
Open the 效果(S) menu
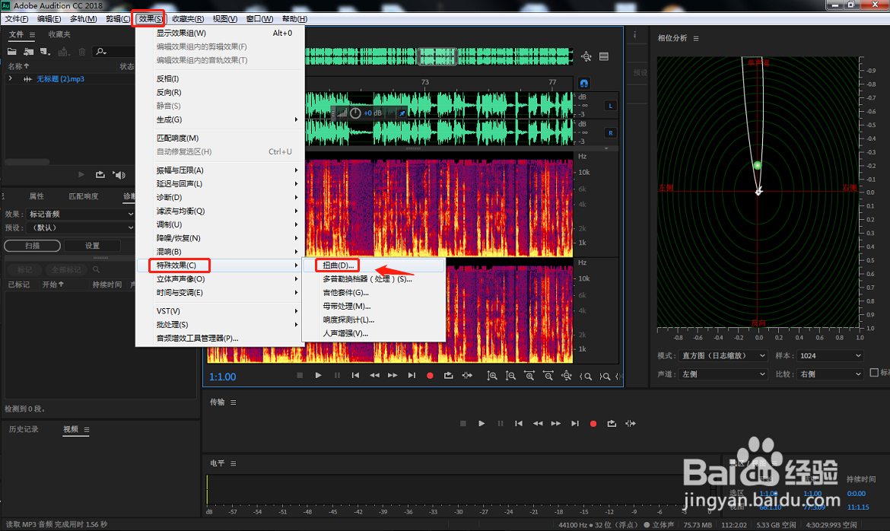(151, 19)
